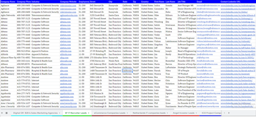The width and height of the screenshot is (256, 119).
Task: Open Netherlands IT companies leads tab
Action: pyautogui.click(x=149, y=113)
